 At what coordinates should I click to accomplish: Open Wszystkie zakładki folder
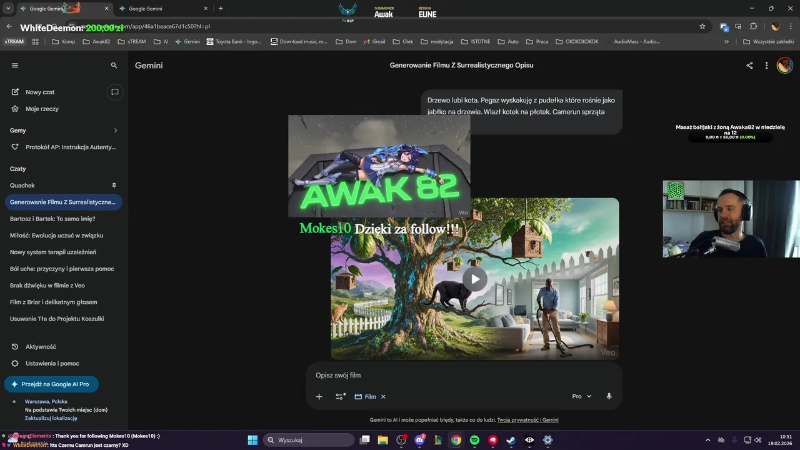pyautogui.click(x=768, y=42)
